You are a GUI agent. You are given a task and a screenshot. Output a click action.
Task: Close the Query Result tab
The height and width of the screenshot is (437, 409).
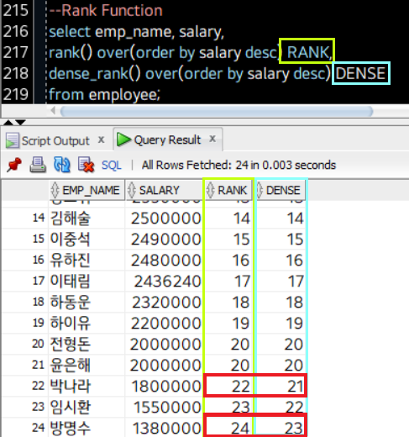click(x=212, y=139)
